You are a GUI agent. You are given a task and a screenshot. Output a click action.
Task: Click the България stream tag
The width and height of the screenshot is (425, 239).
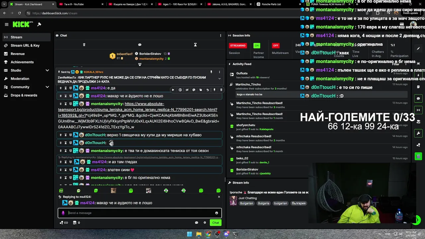pyautogui.click(x=299, y=203)
